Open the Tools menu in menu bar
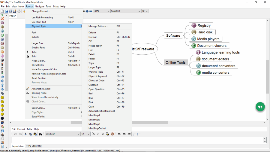 pyautogui.click(x=49, y=6)
